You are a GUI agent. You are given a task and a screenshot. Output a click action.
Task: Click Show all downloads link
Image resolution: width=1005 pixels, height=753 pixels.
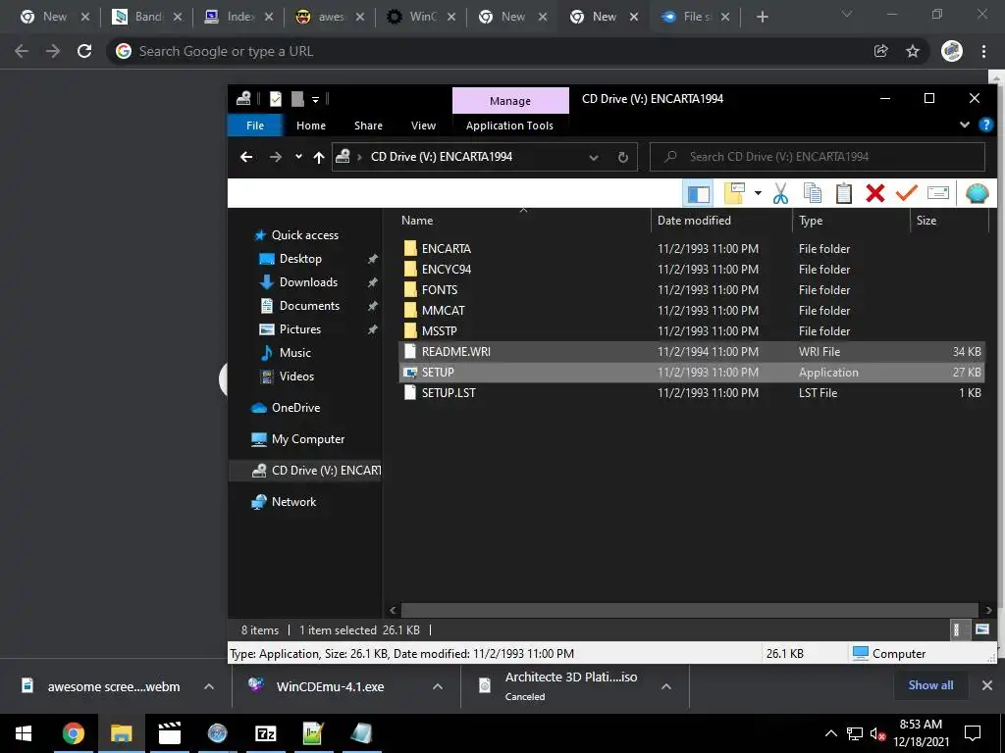[930, 685]
